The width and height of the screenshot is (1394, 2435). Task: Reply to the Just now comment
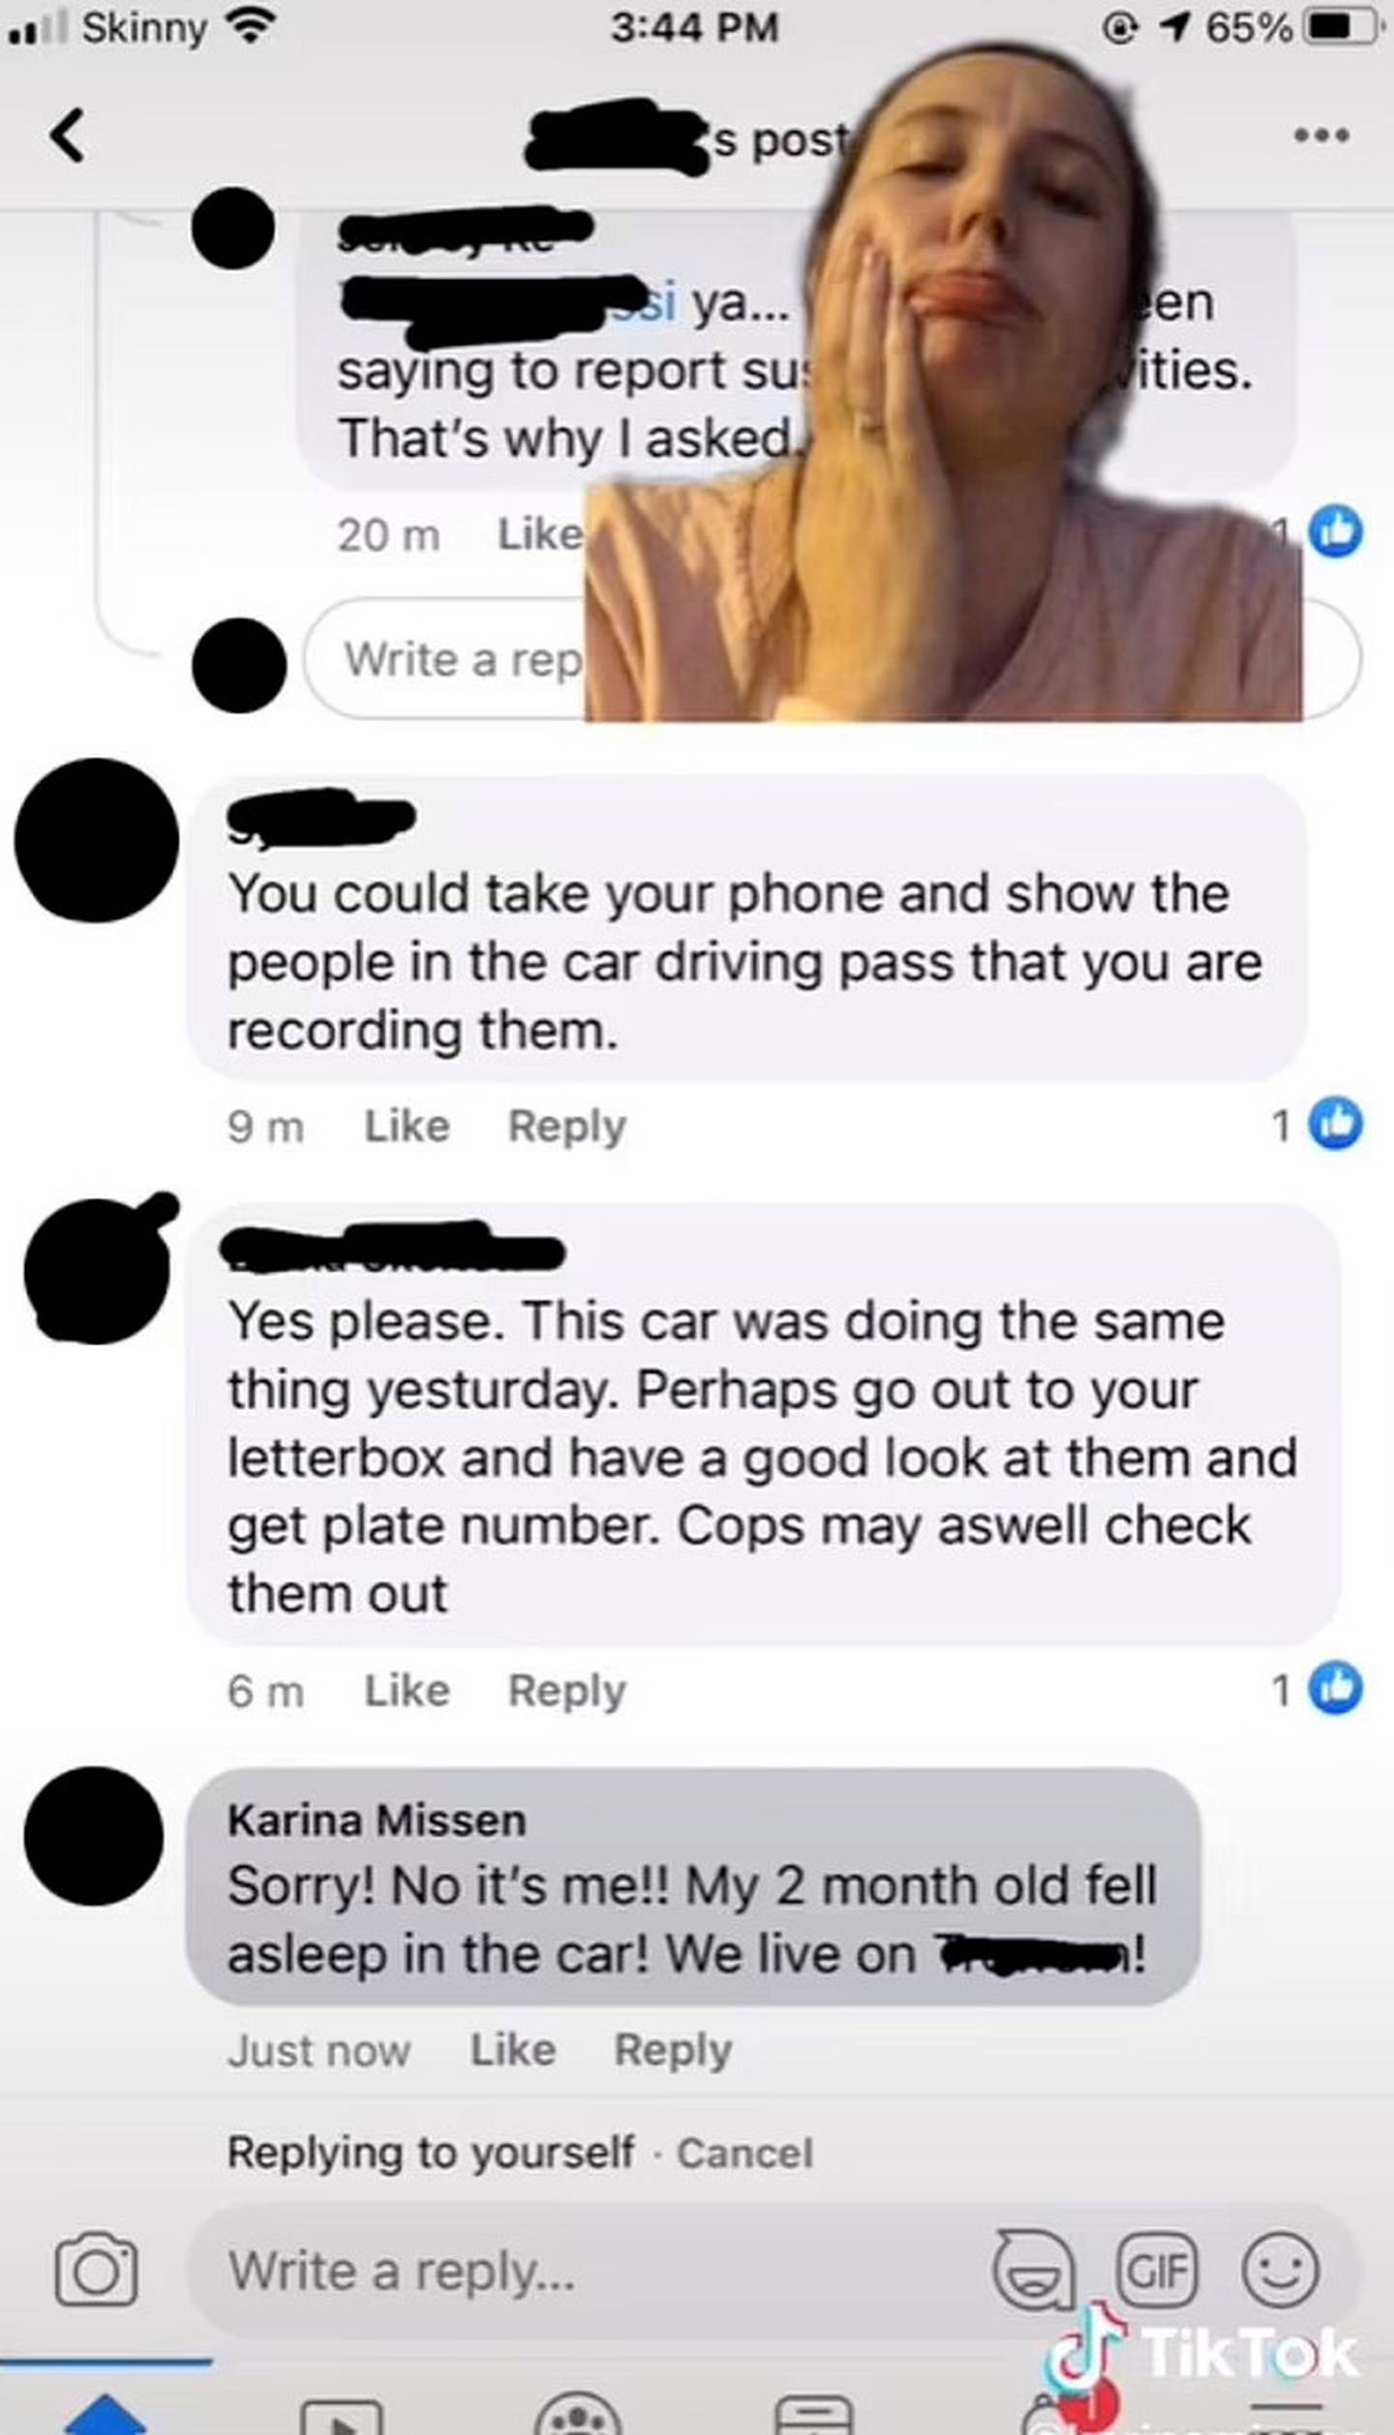(674, 2051)
